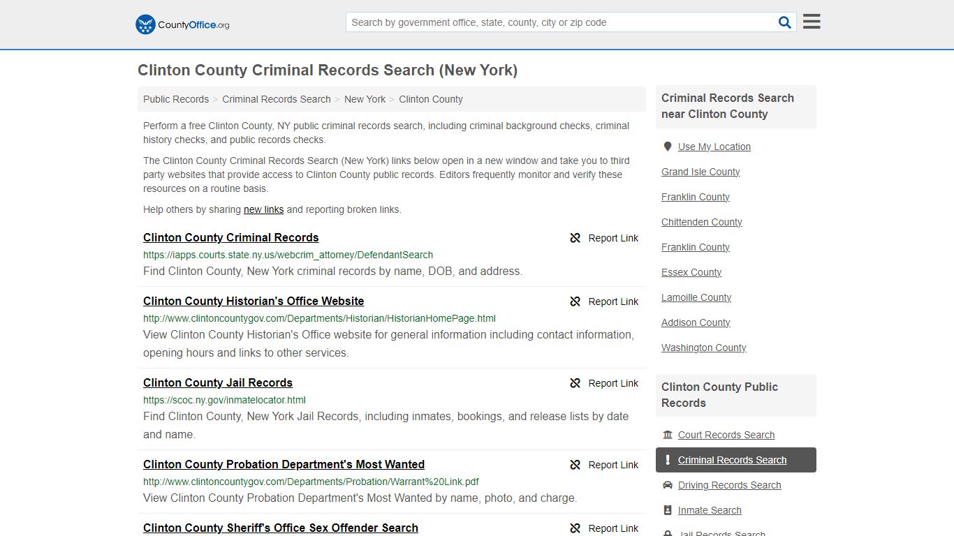
Task: Open Clinton County Historian's Office Website link
Action: click(254, 301)
